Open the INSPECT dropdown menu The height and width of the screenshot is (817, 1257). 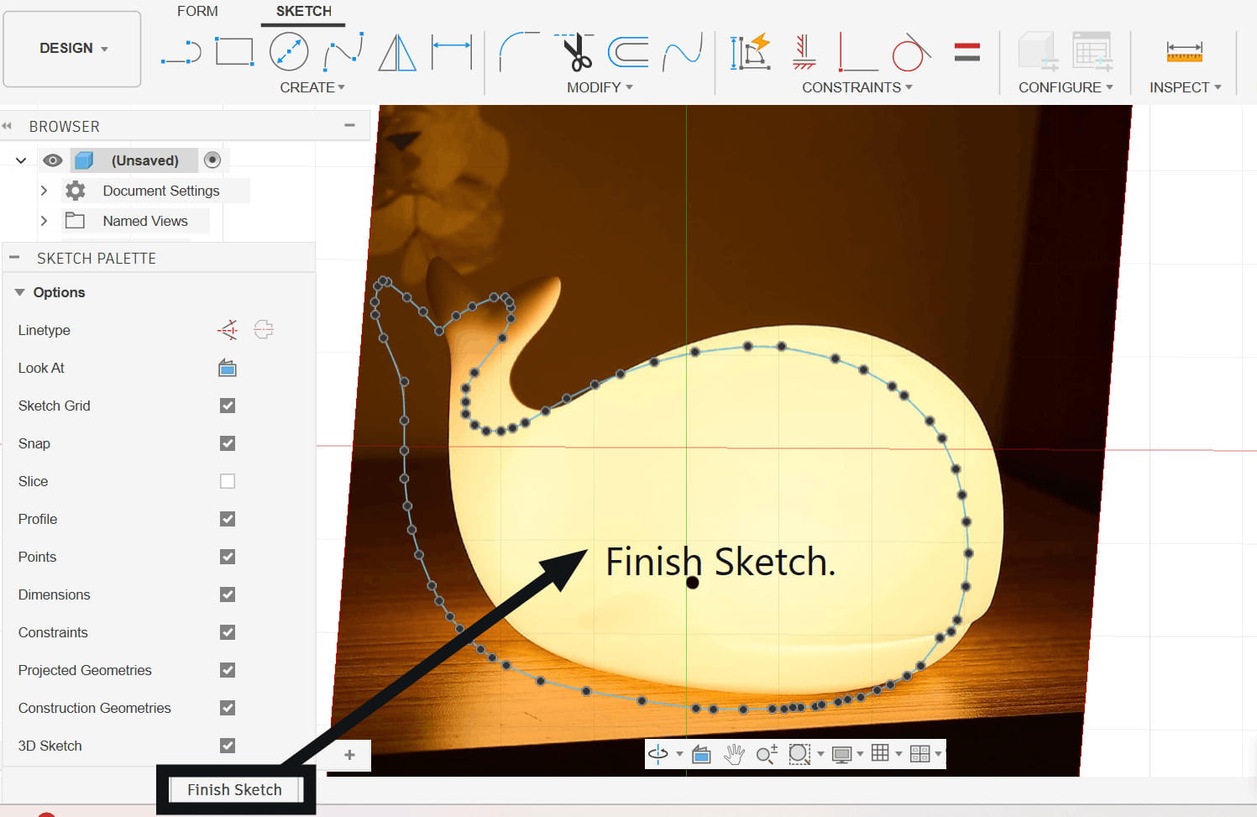[x=1186, y=87]
